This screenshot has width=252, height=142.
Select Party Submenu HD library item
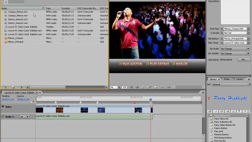pyautogui.click(x=227, y=122)
